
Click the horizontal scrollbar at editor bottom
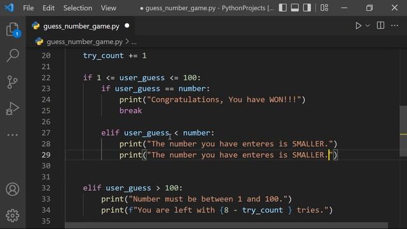(226, 225)
